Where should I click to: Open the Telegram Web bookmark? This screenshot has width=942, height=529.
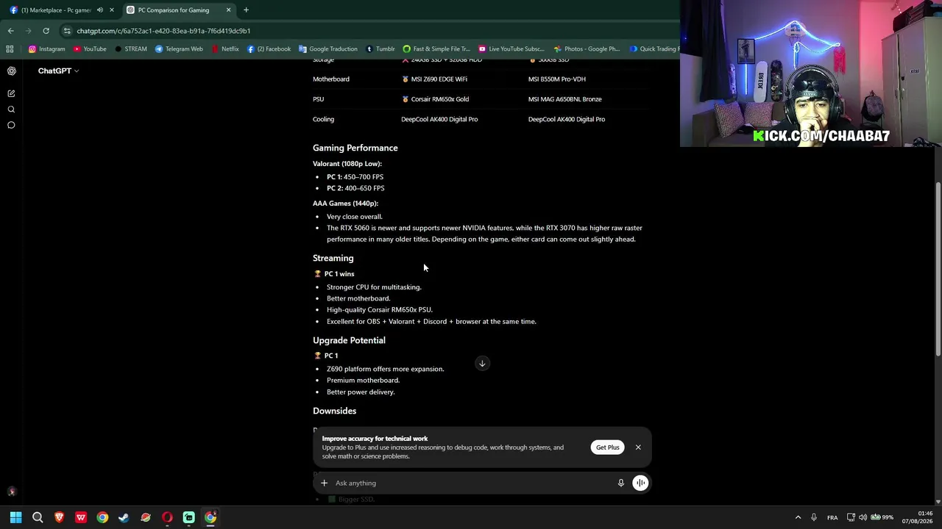pyautogui.click(x=179, y=49)
